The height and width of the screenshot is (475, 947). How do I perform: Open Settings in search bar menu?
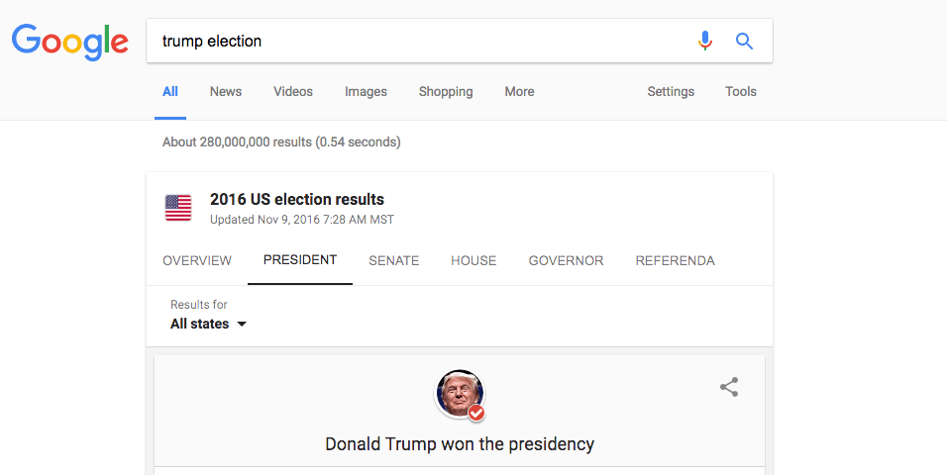[671, 92]
